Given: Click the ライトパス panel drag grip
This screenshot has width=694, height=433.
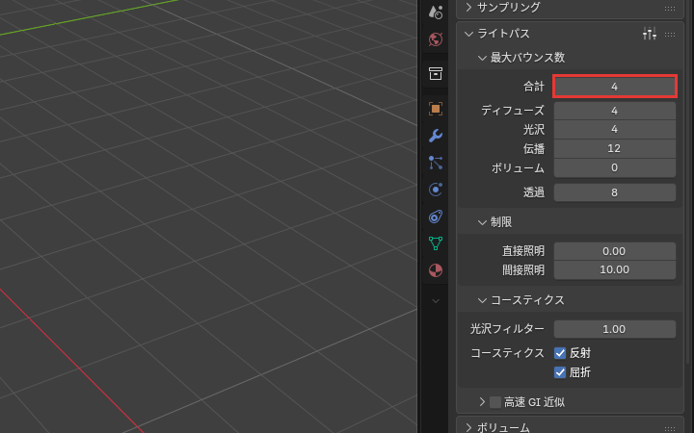Looking at the screenshot, I should coord(670,34).
